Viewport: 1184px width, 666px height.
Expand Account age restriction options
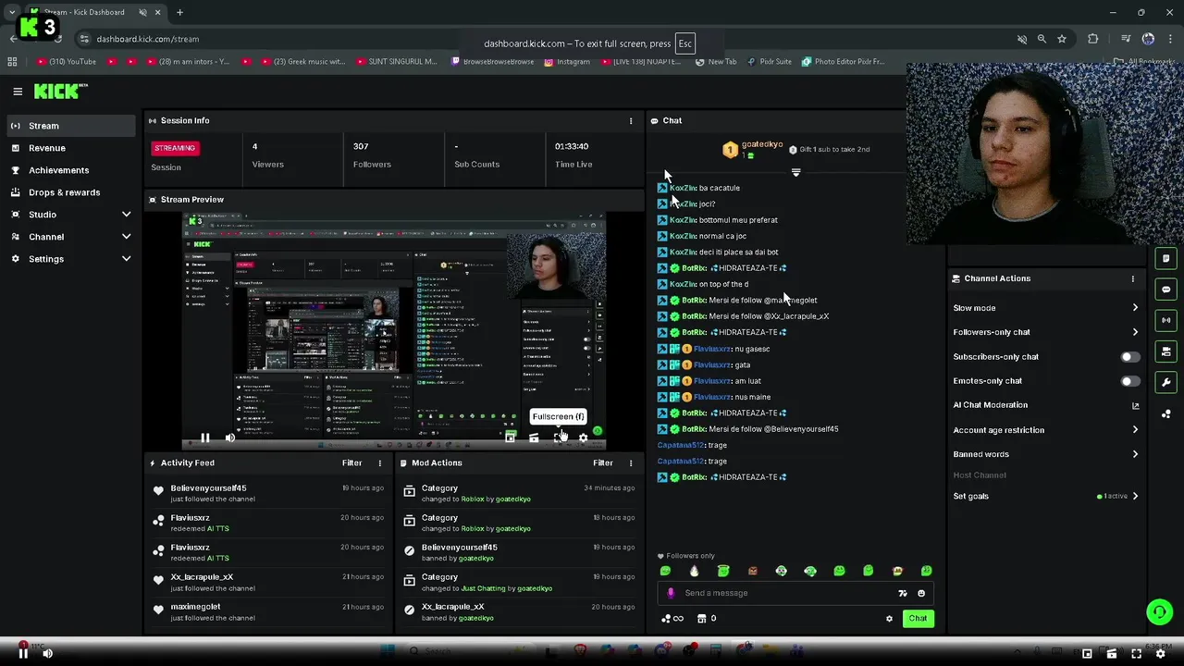point(1045,430)
